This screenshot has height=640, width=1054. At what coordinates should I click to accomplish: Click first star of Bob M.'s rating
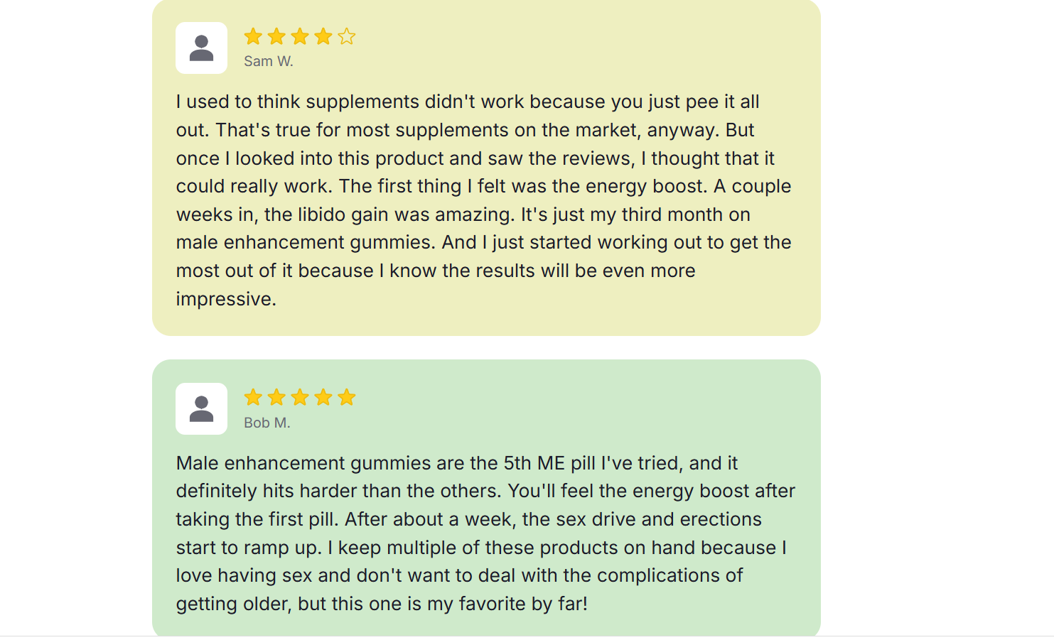click(x=253, y=397)
